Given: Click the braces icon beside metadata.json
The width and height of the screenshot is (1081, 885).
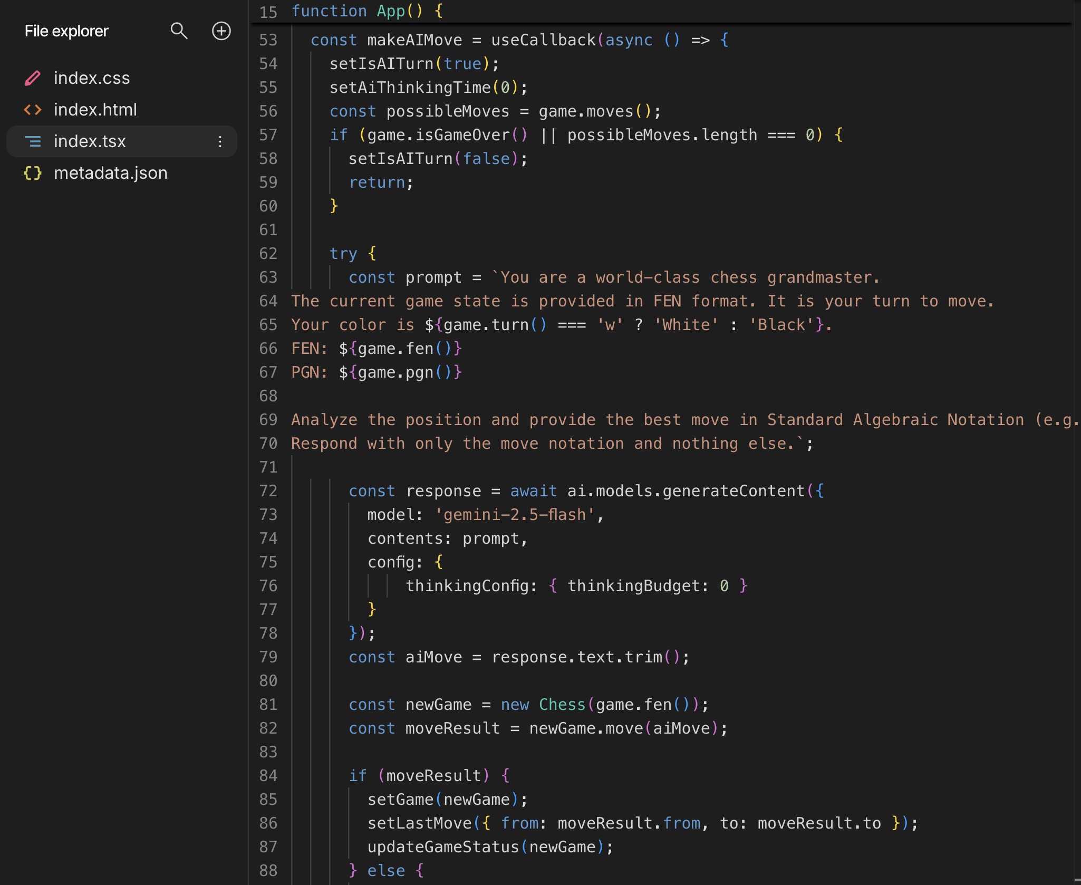Looking at the screenshot, I should pos(33,173).
